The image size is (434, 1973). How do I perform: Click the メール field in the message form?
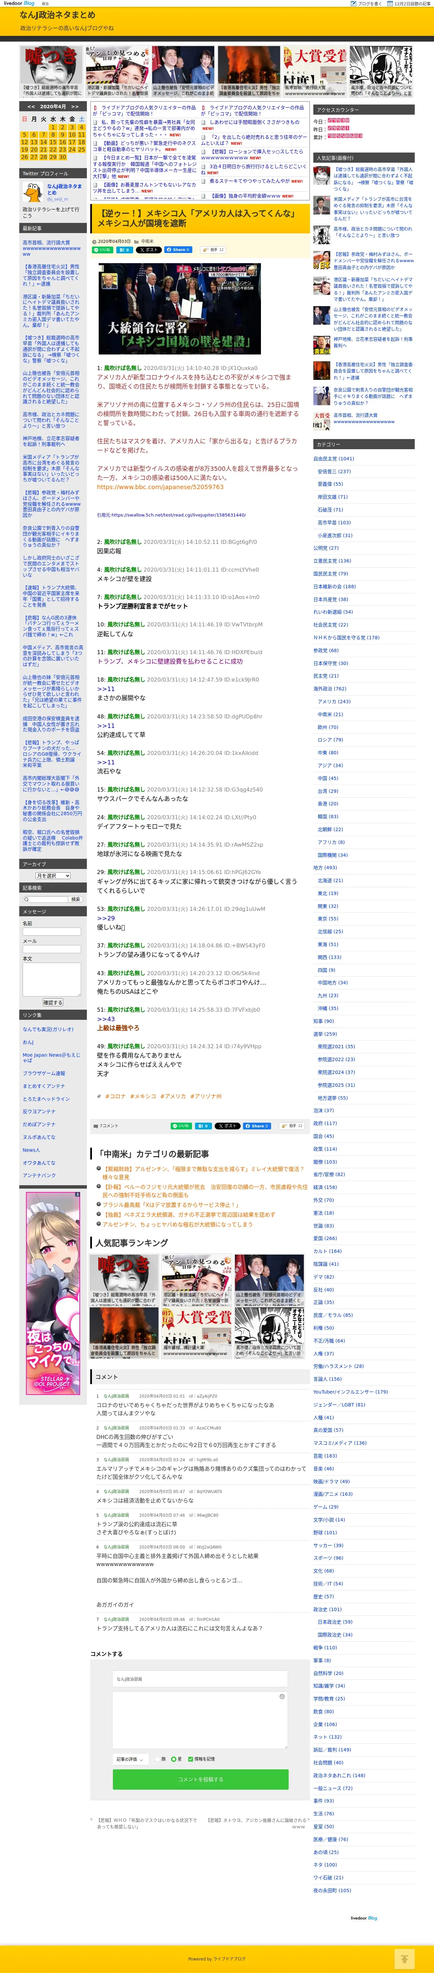[x=51, y=949]
